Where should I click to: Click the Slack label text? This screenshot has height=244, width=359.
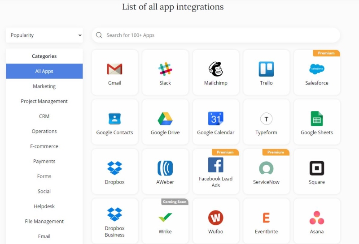[x=165, y=83]
